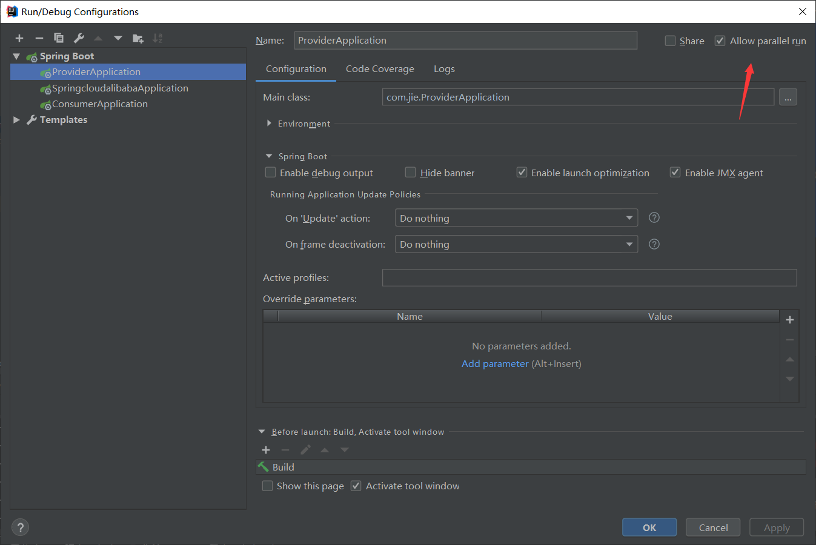The width and height of the screenshot is (816, 545).
Task: Click the IntelliJ IDEA title bar icon
Action: pos(12,12)
